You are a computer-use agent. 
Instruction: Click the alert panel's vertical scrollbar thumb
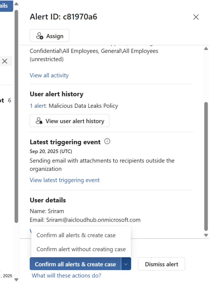click(206, 166)
